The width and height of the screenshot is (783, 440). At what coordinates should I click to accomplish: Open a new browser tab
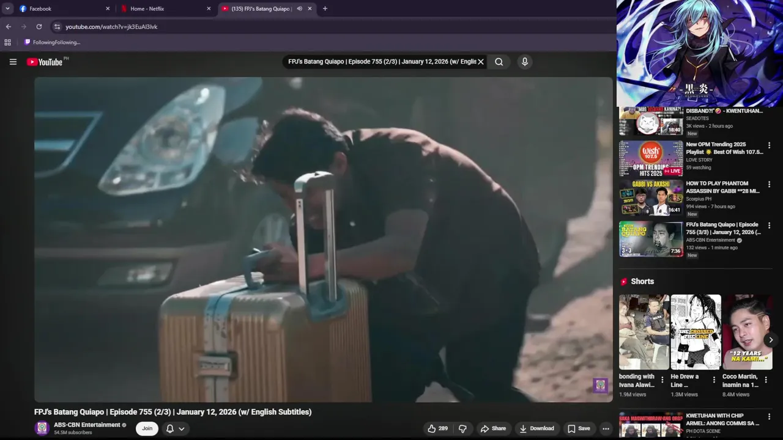(325, 9)
